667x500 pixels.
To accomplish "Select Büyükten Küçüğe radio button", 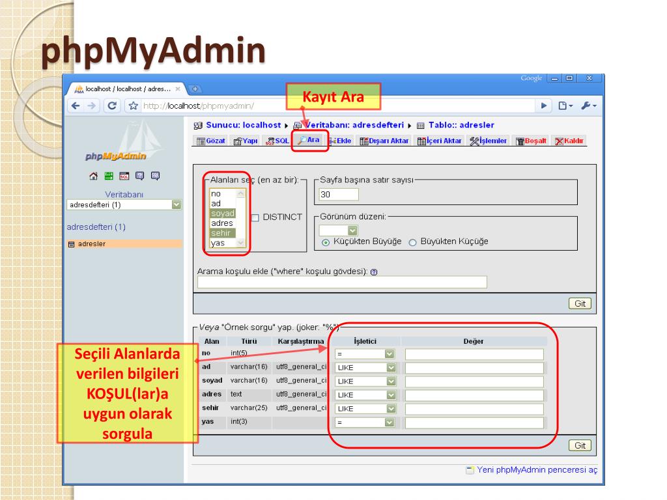I will 412,242.
